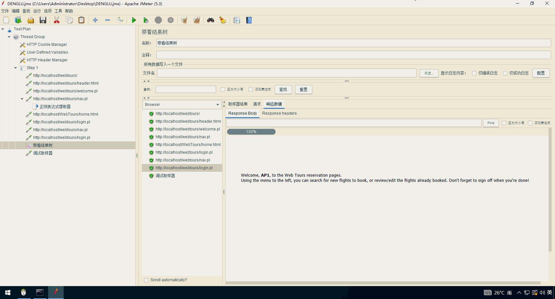Open the Templates toolbar icon
Image resolution: width=555 pixels, height=299 pixels.
(x=18, y=20)
